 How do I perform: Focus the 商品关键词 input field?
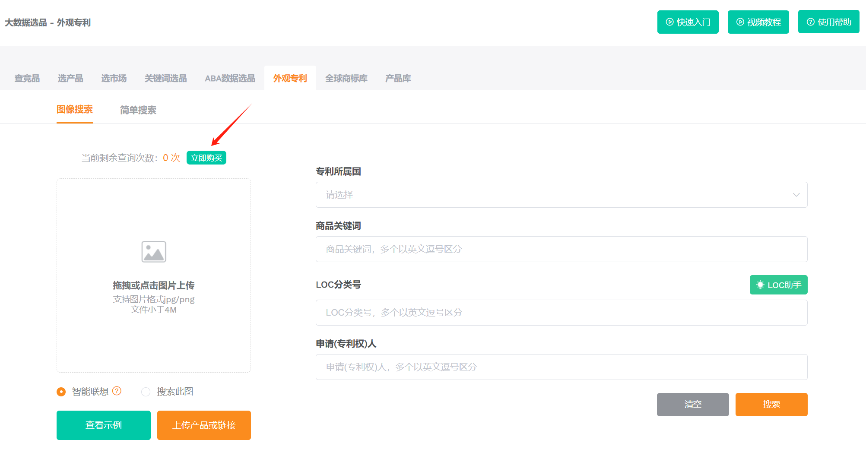(x=561, y=249)
